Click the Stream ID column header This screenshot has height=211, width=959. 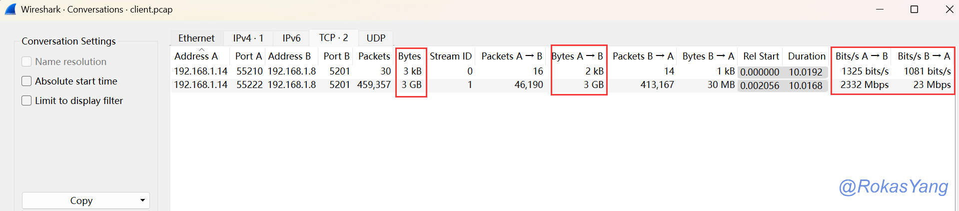(x=450, y=56)
